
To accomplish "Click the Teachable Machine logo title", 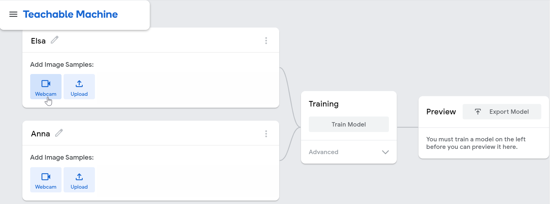I will (x=70, y=14).
